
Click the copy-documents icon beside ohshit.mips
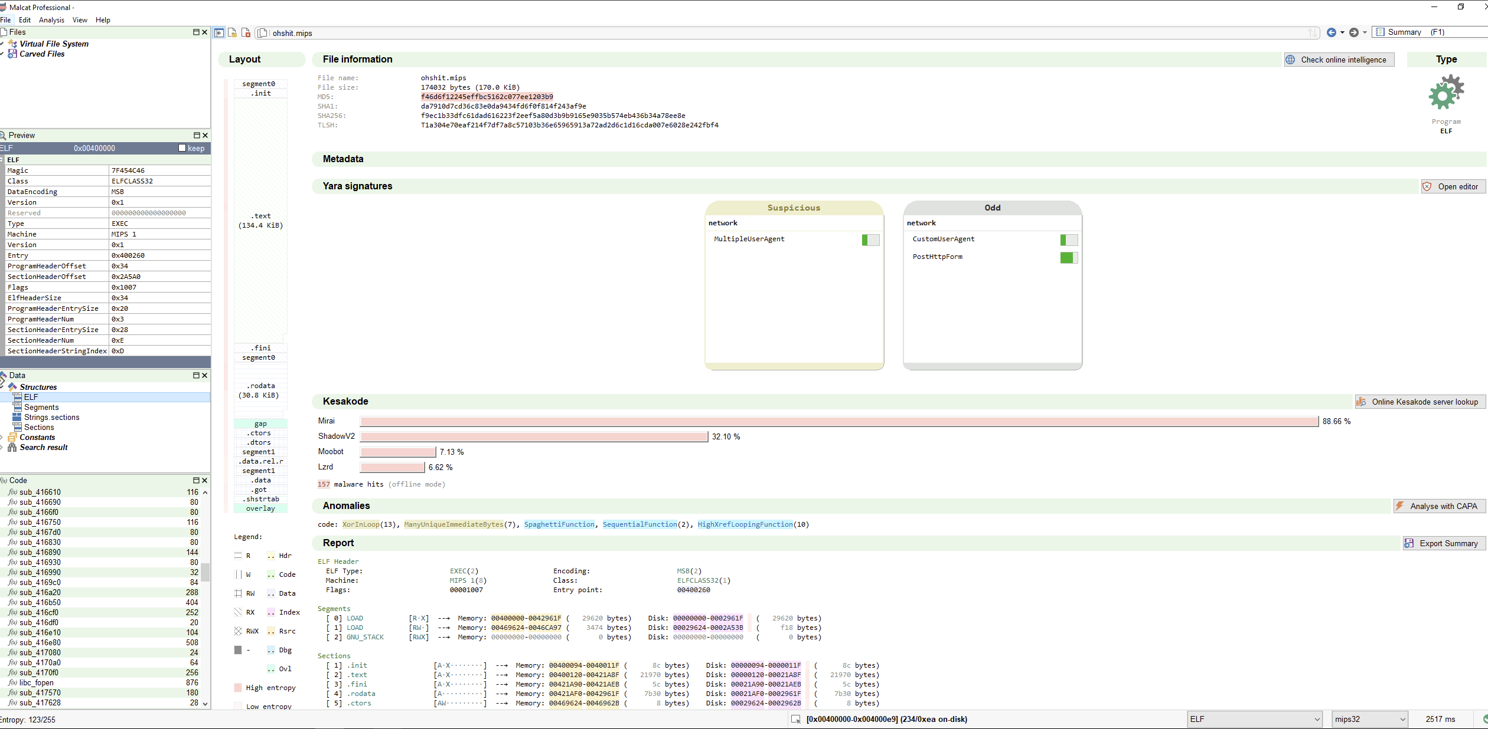tap(263, 33)
